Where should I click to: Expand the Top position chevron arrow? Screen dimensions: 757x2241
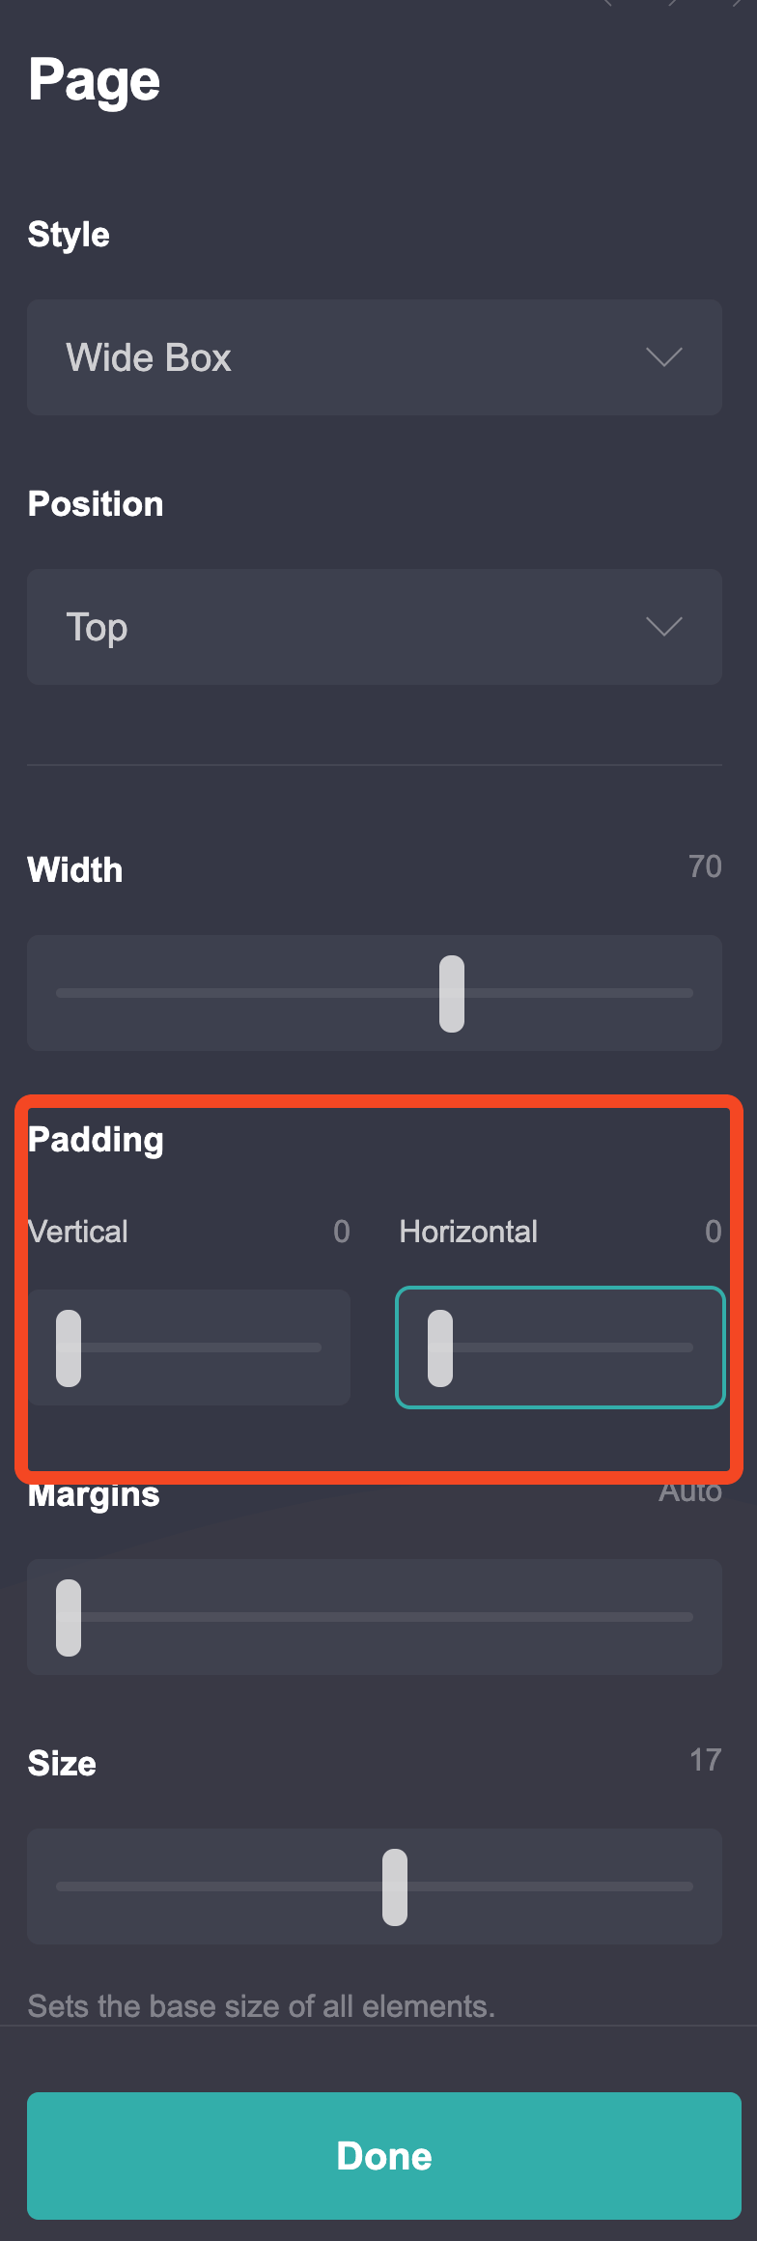[x=663, y=627]
